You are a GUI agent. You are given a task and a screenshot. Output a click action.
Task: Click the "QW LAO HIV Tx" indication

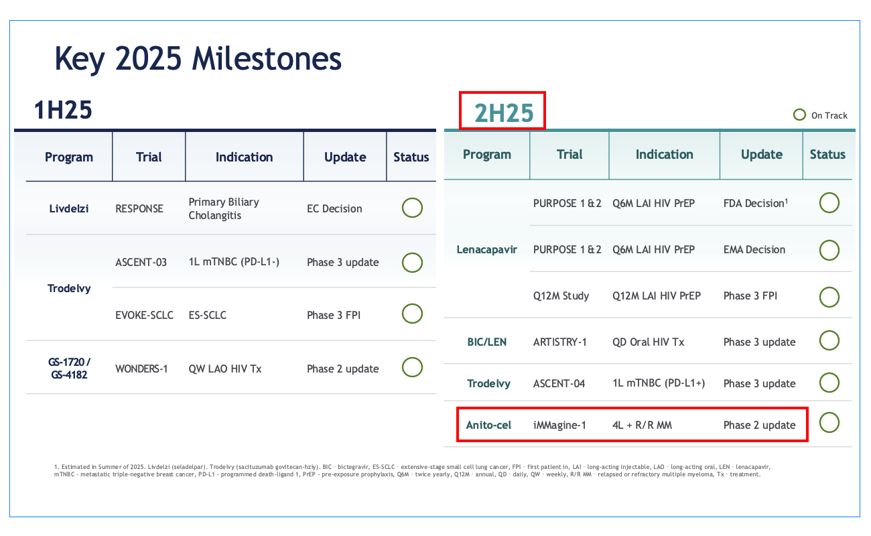[225, 368]
